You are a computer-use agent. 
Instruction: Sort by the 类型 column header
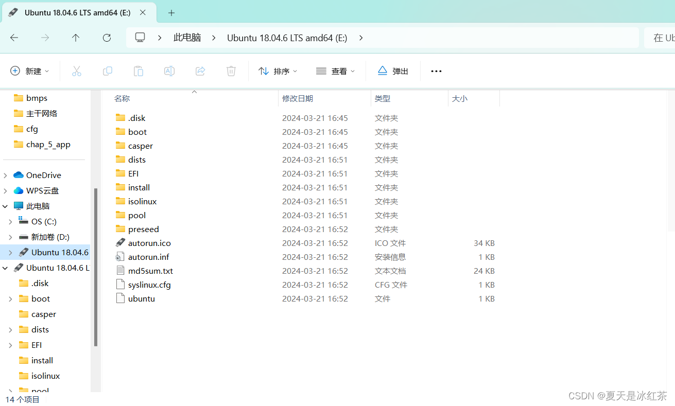[383, 98]
